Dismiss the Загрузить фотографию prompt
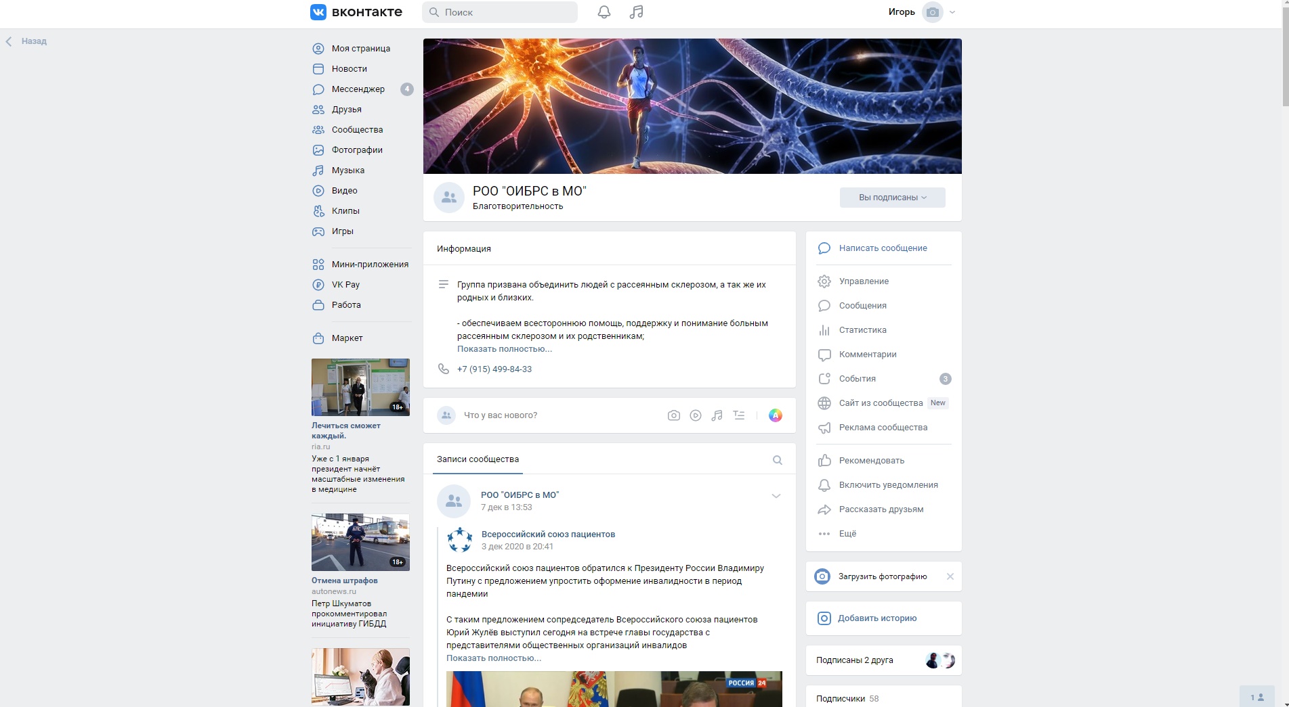Screen dimensions: 1289x707 (950, 576)
